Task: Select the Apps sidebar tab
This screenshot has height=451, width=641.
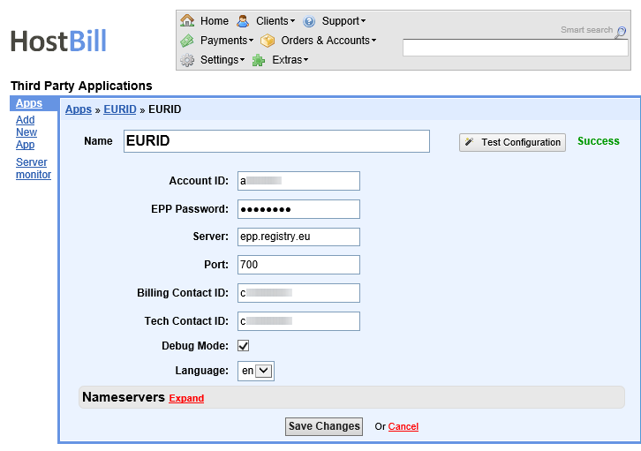Action: coord(34,103)
